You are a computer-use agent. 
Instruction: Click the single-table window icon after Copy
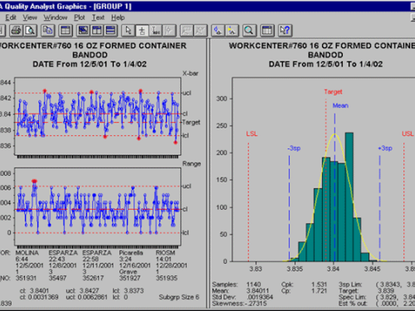(x=66, y=31)
